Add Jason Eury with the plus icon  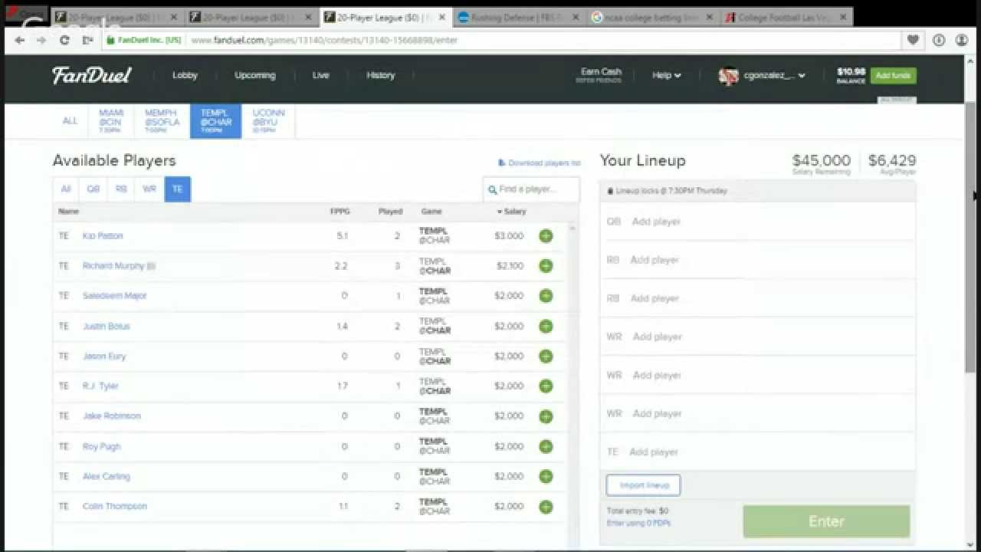point(546,356)
